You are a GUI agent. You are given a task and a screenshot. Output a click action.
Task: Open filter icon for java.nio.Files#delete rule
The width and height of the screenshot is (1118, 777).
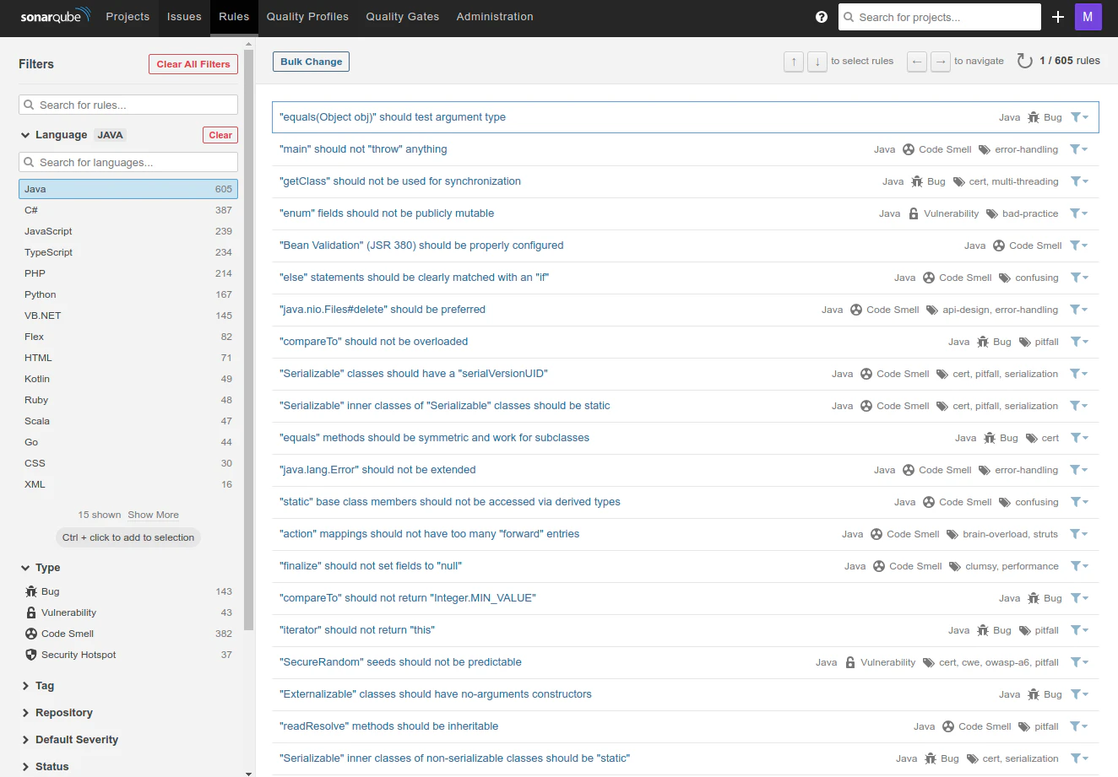click(x=1079, y=310)
